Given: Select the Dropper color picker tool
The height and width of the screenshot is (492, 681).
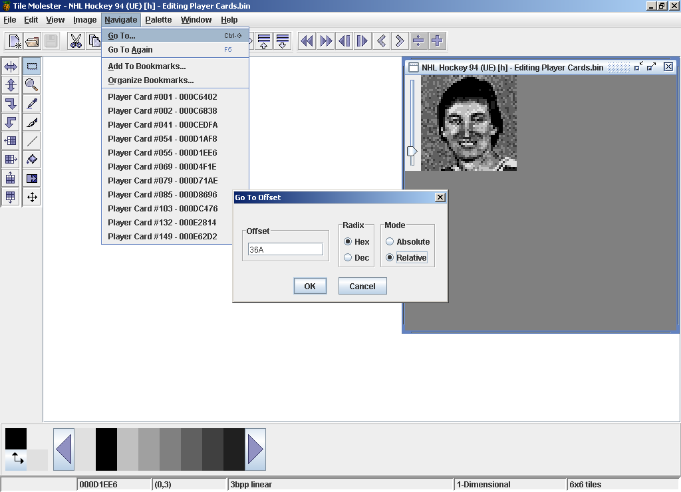Looking at the screenshot, I should [31, 104].
